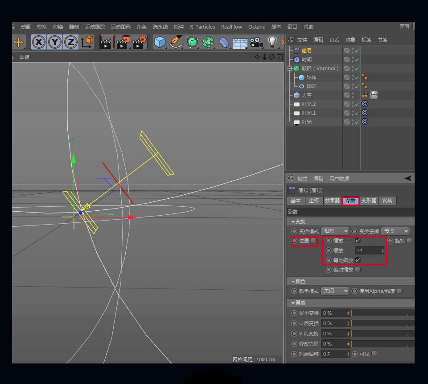This screenshot has height=384, width=428.
Task: Toggle the Z axis lock icon
Action: [x=70, y=42]
